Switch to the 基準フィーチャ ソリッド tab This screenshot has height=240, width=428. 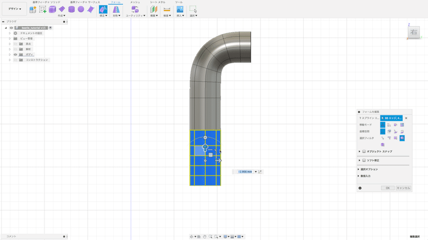point(47,2)
